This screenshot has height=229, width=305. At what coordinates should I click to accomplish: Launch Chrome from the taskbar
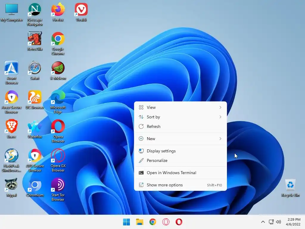coord(153,222)
